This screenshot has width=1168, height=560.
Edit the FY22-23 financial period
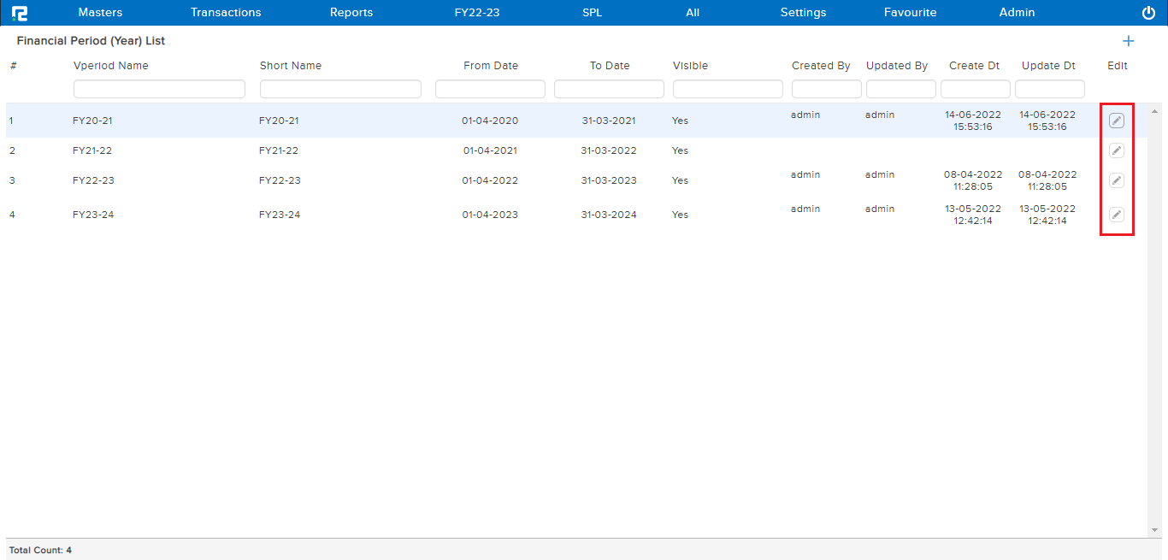pyautogui.click(x=1116, y=180)
